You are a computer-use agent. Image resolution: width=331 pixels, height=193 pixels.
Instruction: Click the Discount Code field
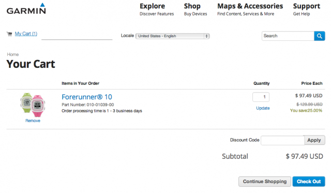coord(282,140)
